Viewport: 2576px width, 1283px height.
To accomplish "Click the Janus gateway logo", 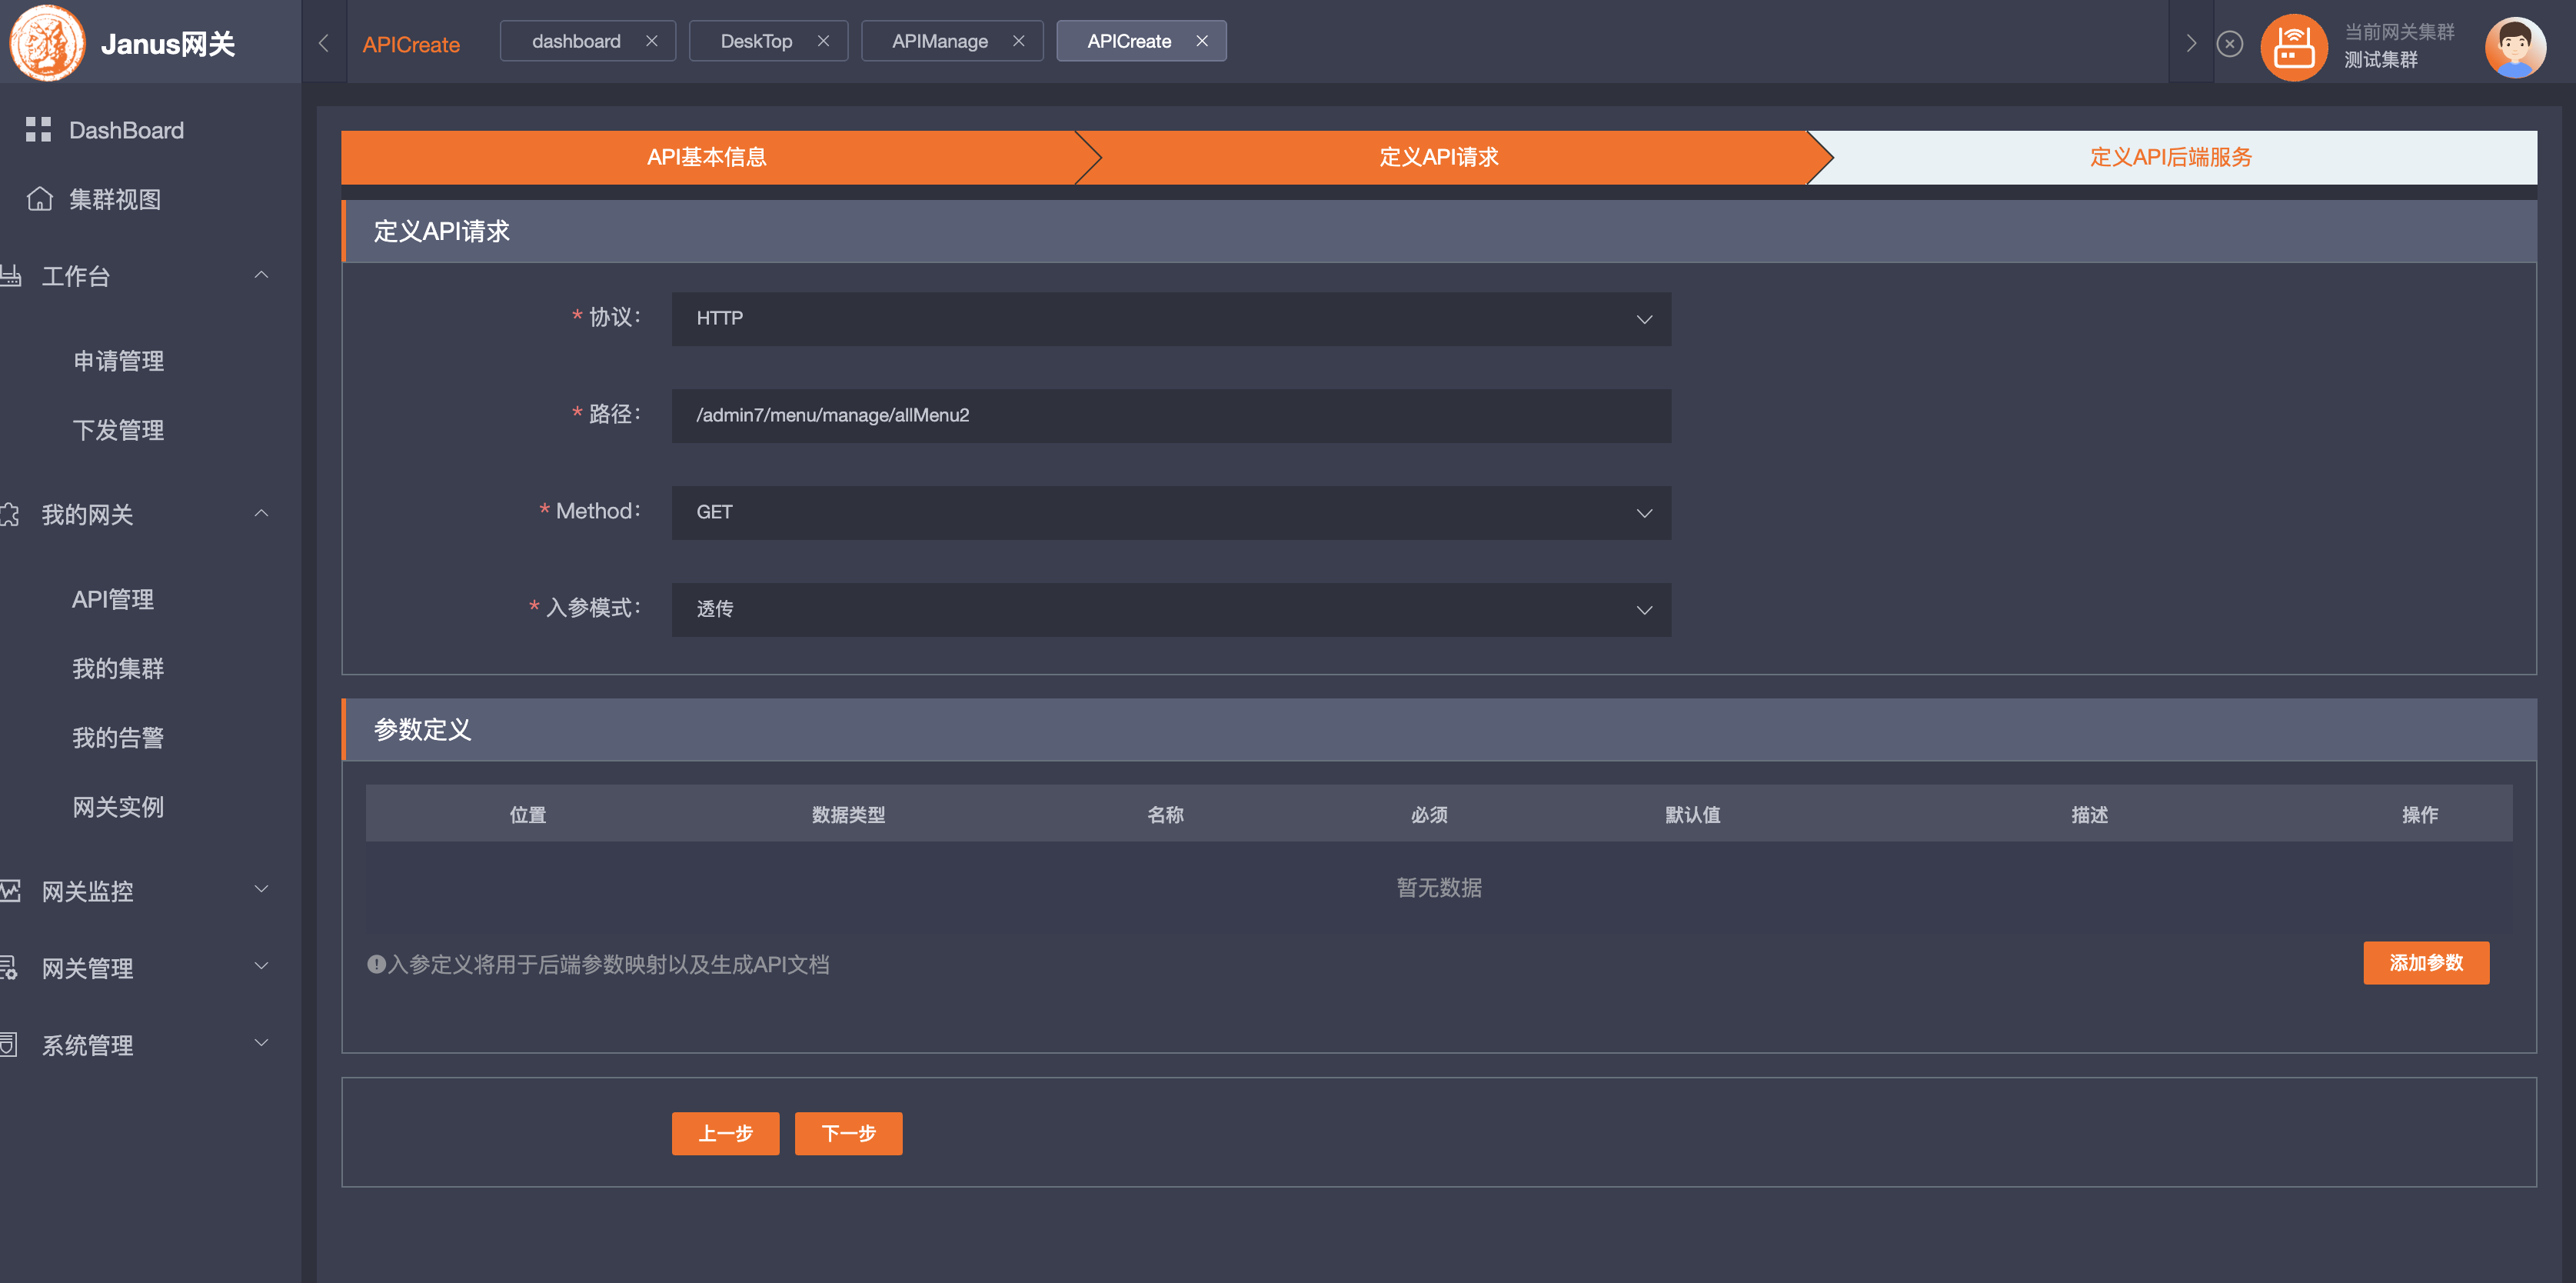I will pyautogui.click(x=47, y=43).
